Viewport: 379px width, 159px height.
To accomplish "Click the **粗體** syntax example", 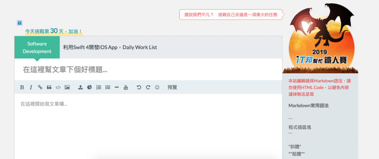I will [296, 153].
